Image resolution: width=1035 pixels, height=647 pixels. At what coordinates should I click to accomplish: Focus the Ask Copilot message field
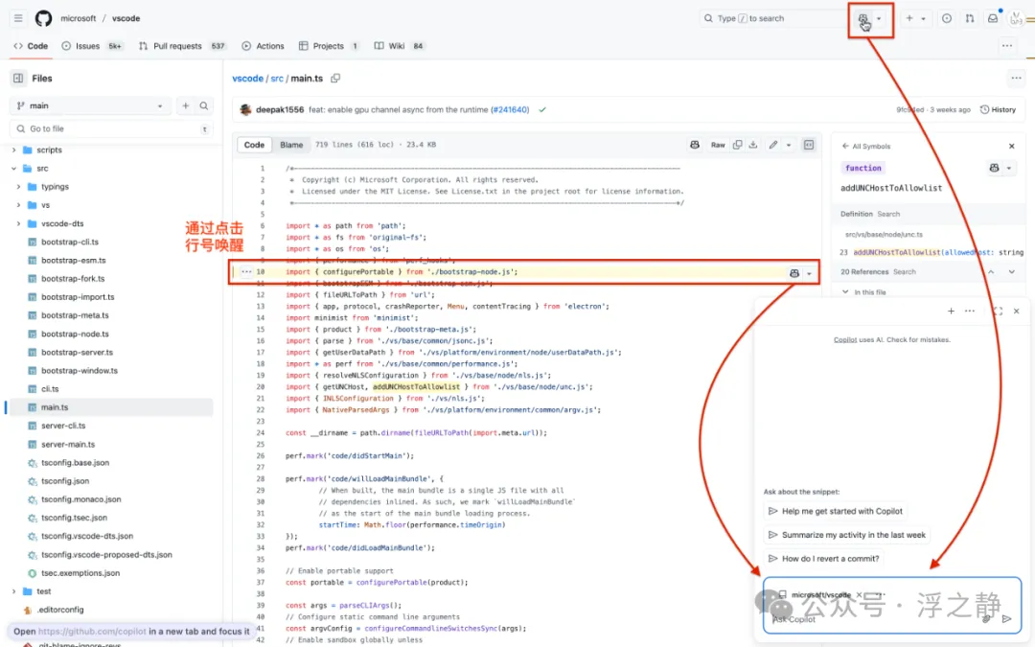pyautogui.click(x=875, y=619)
